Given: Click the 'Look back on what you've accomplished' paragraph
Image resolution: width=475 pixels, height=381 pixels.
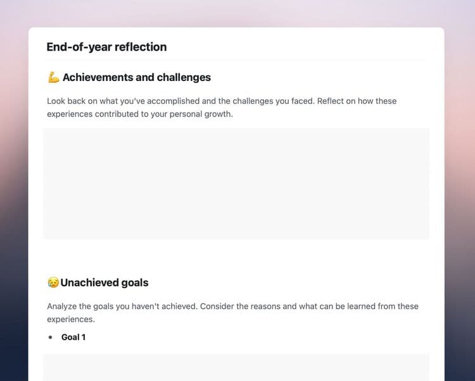Looking at the screenshot, I should (x=222, y=108).
